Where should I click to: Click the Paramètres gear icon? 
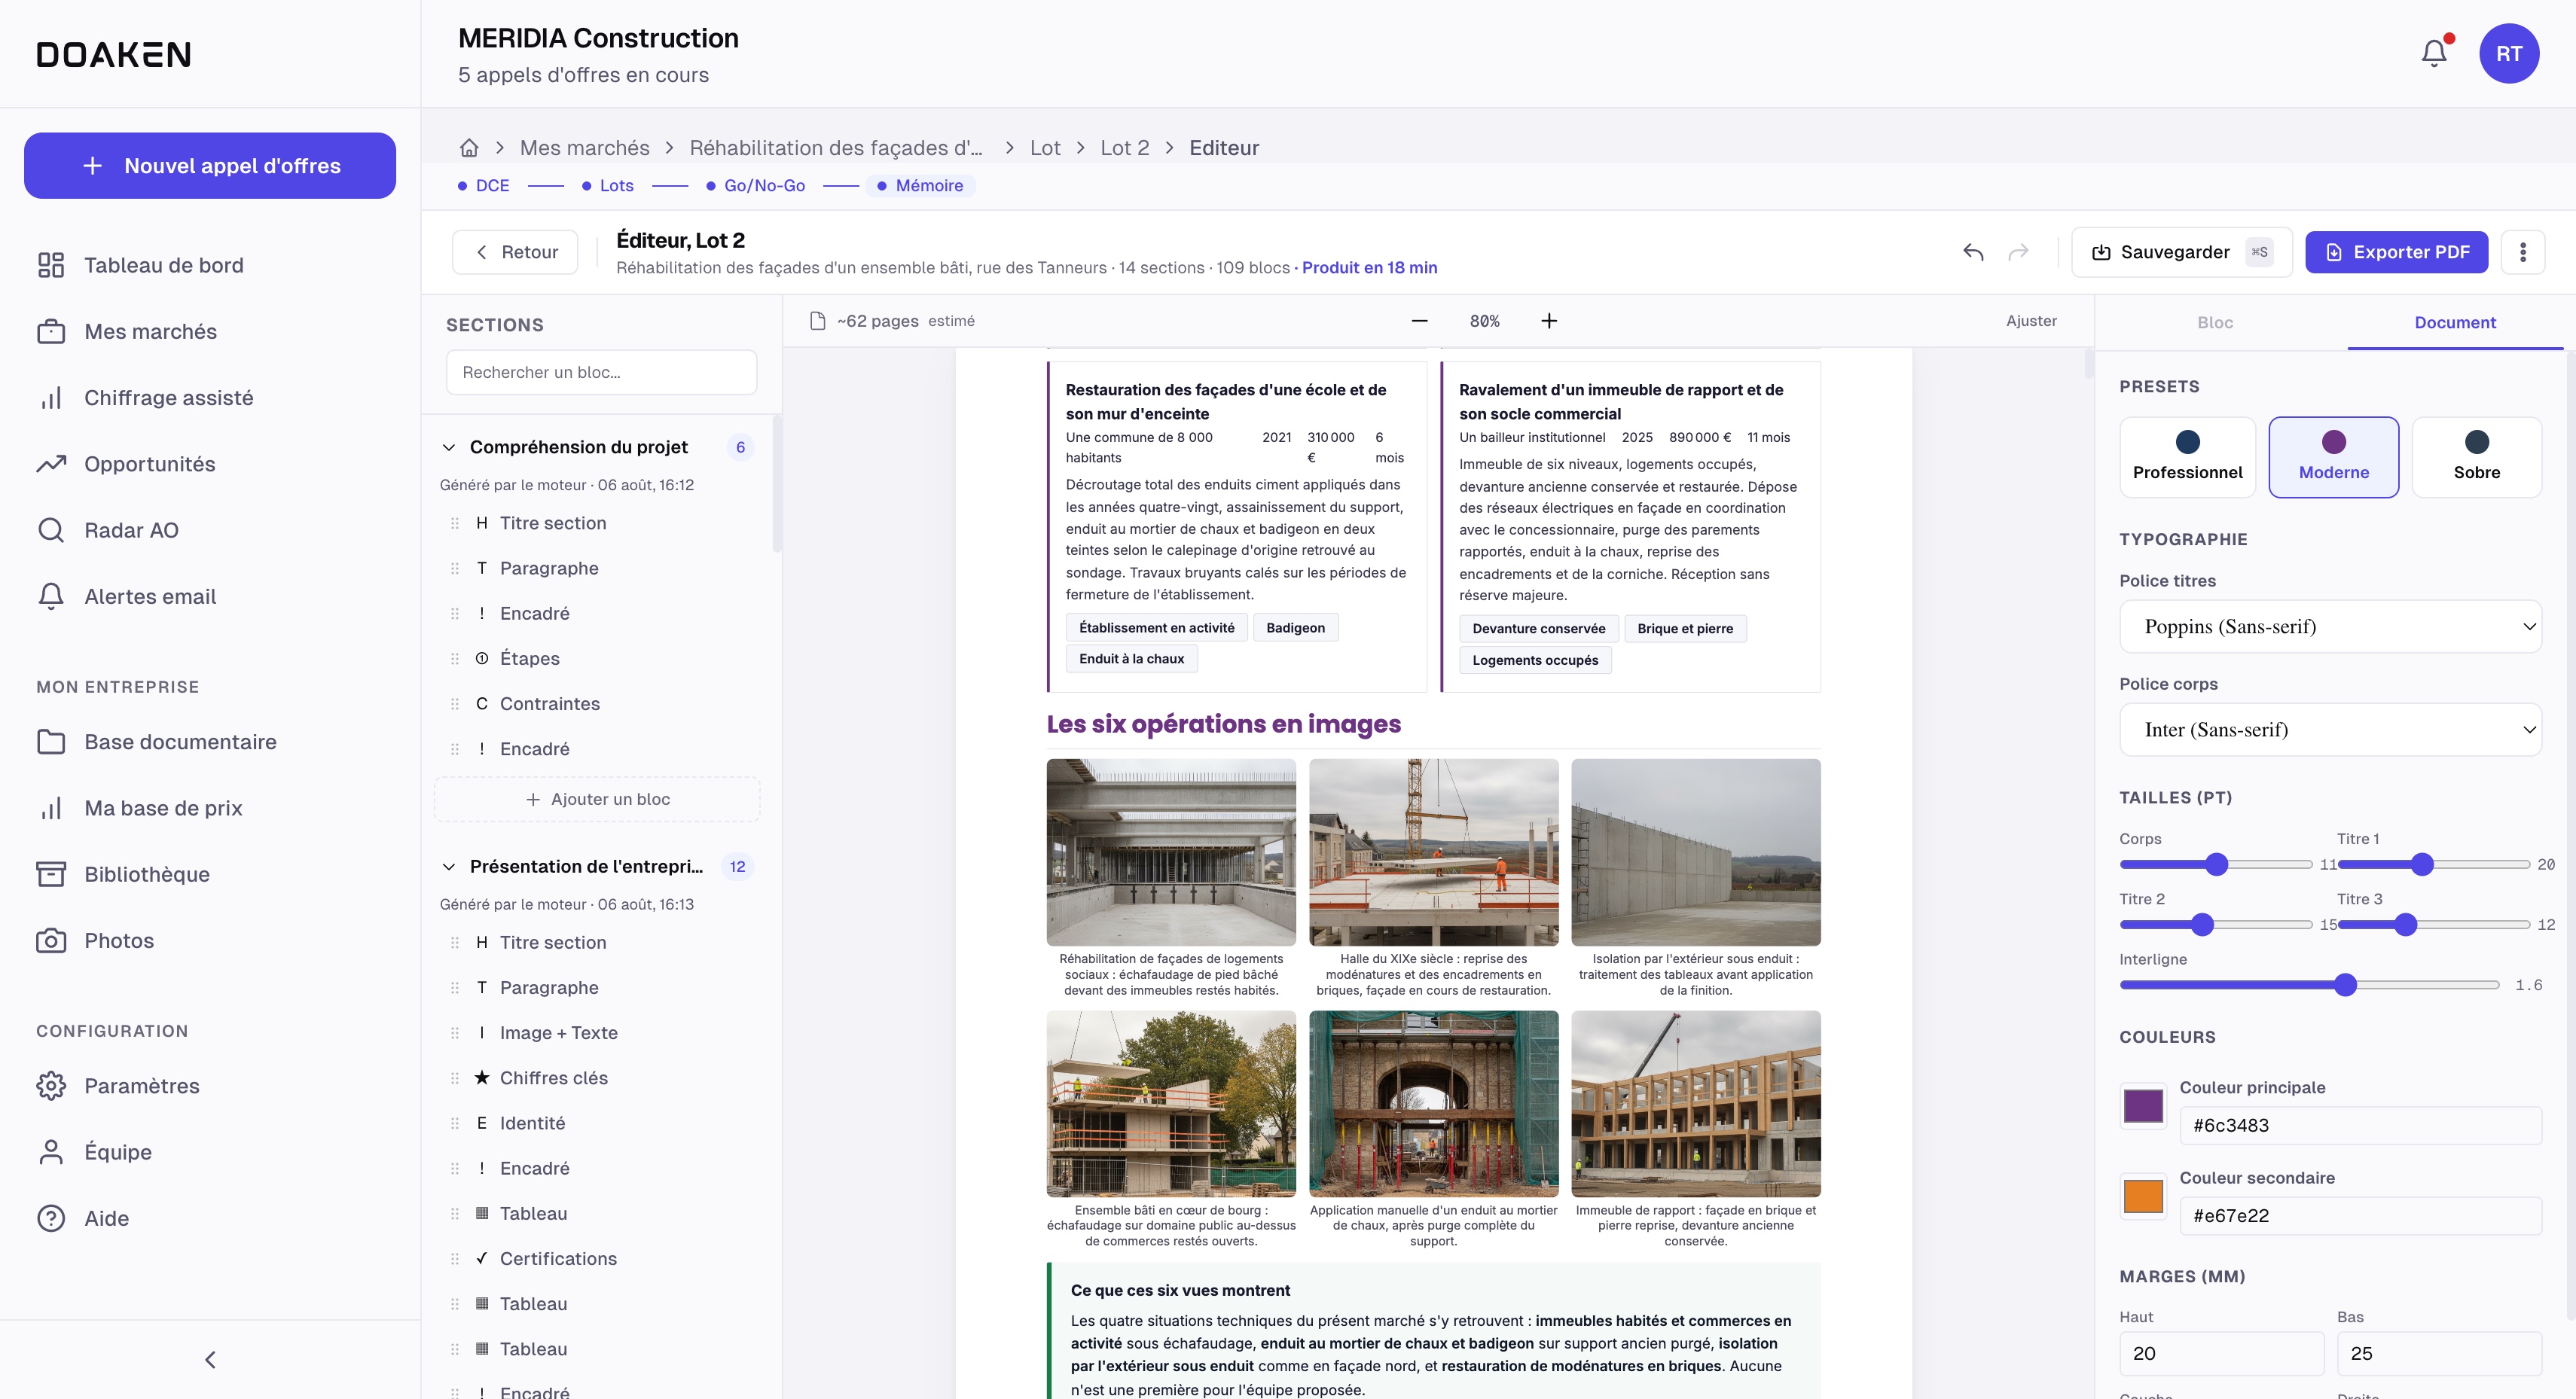tap(51, 1086)
